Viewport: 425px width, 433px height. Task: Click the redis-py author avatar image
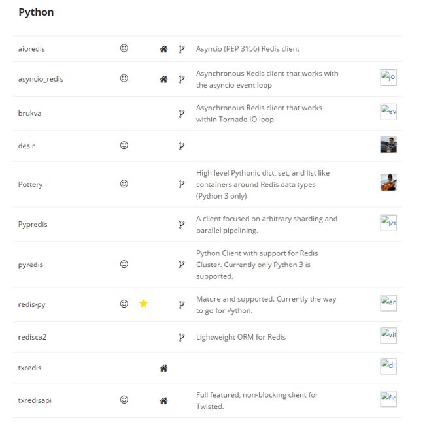388,303
